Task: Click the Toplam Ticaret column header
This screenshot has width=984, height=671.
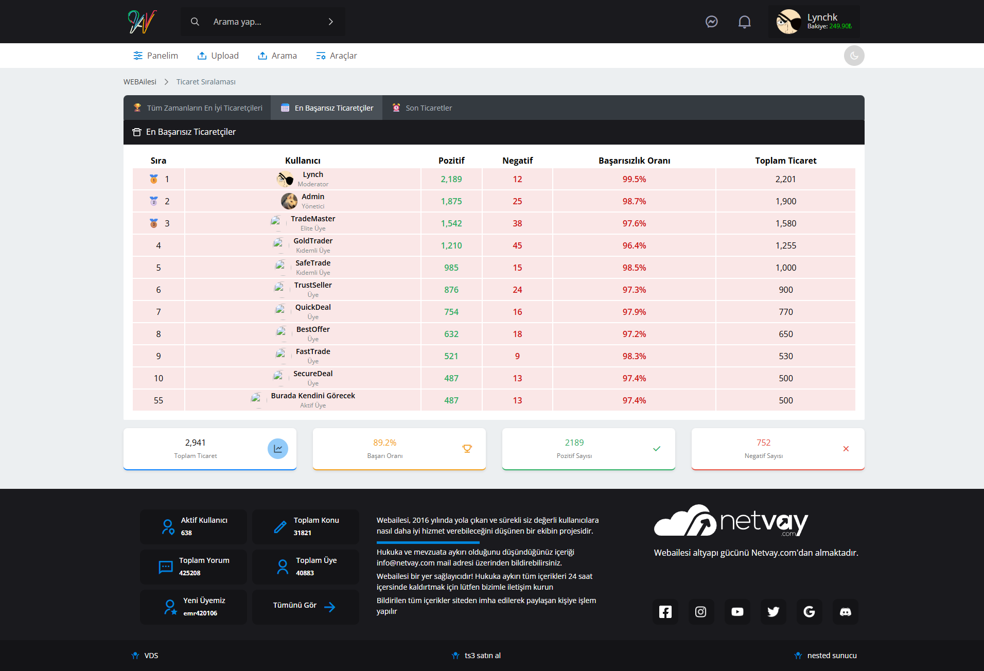Action: coord(785,161)
